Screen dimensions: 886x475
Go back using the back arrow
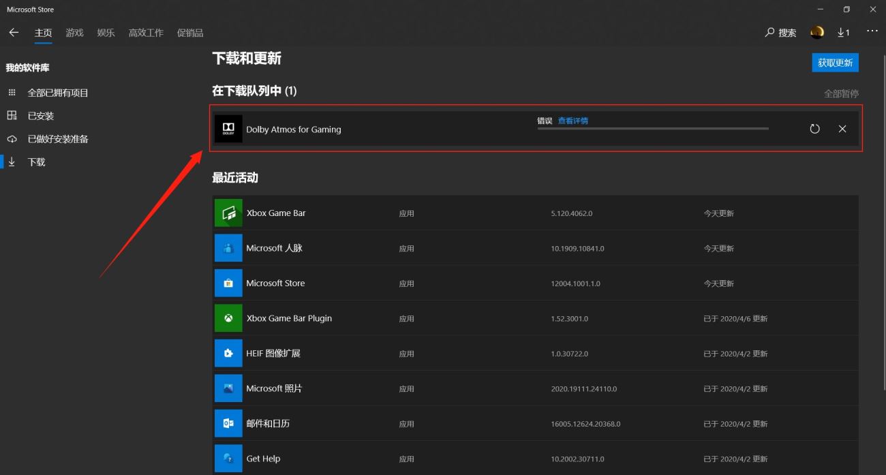14,33
